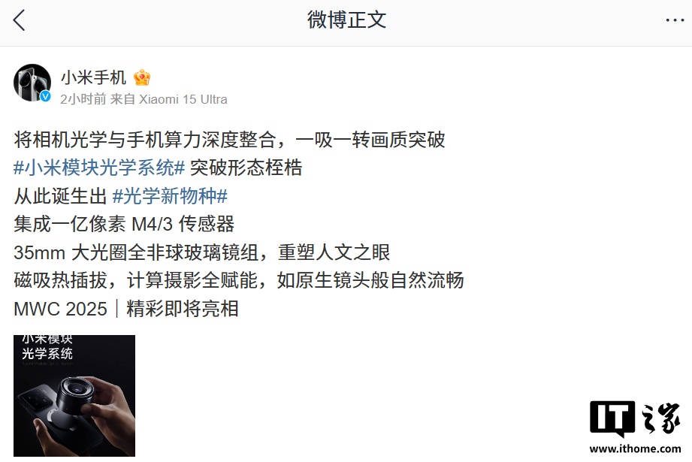The width and height of the screenshot is (692, 462).
Task: Click the MWC 2025 精彩即将亮相 line
Action: (x=126, y=309)
